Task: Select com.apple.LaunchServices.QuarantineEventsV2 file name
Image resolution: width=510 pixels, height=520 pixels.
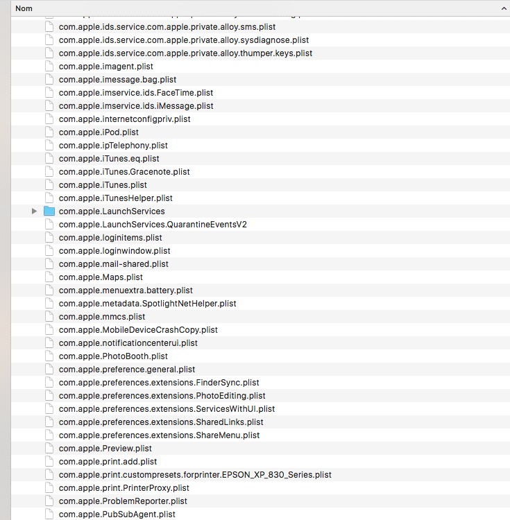Action: coord(153,225)
